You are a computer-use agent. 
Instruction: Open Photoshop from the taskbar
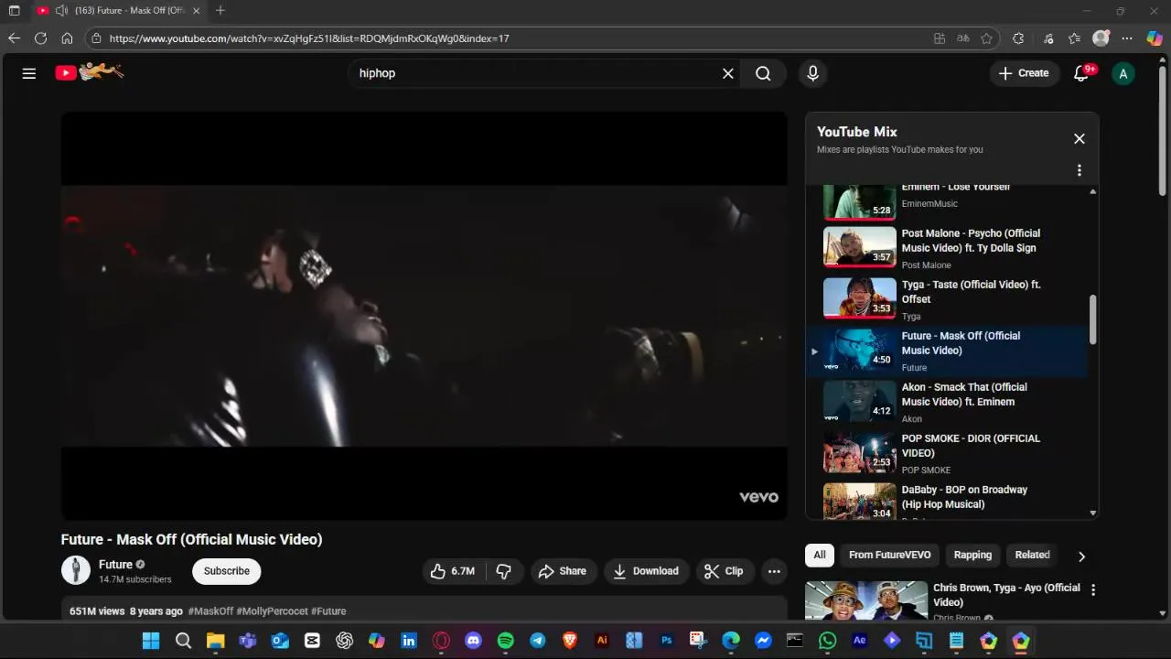666,641
